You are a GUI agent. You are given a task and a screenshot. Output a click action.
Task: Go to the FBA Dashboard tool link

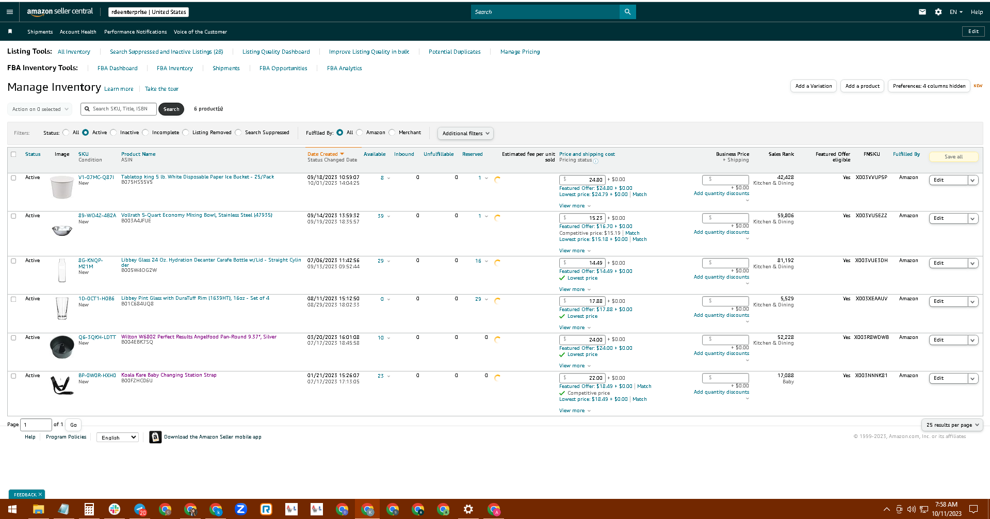(x=118, y=68)
